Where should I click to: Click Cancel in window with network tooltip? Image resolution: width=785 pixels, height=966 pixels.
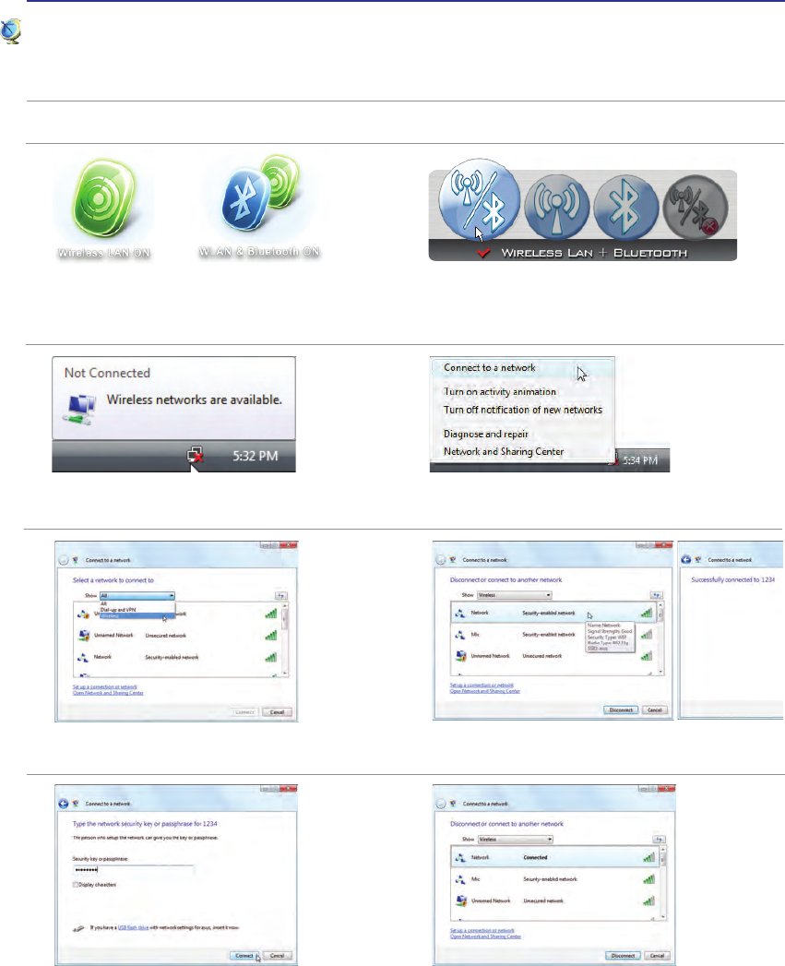pos(655,710)
